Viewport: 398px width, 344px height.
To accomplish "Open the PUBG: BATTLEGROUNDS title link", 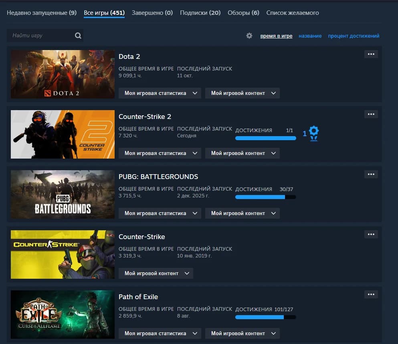I will point(158,177).
